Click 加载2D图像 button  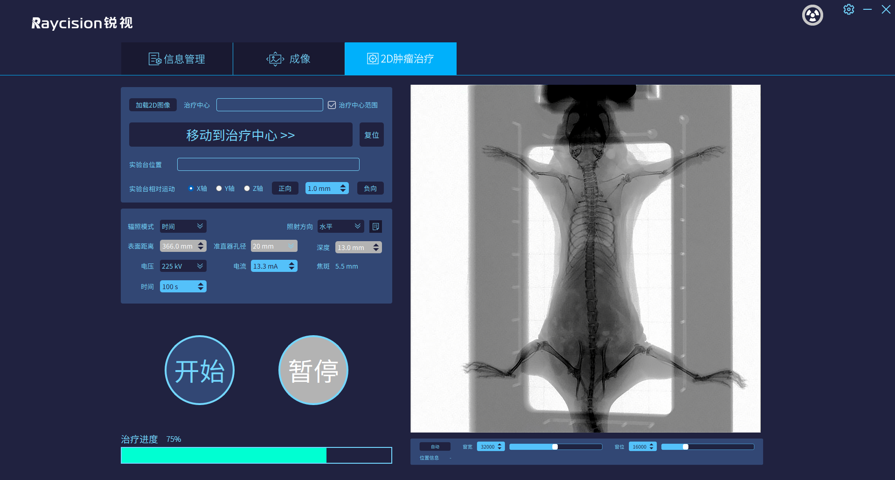[153, 105]
